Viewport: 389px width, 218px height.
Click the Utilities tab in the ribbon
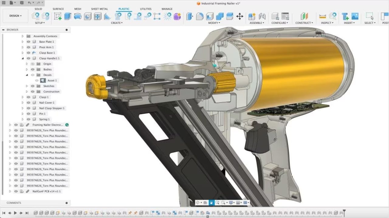(146, 9)
